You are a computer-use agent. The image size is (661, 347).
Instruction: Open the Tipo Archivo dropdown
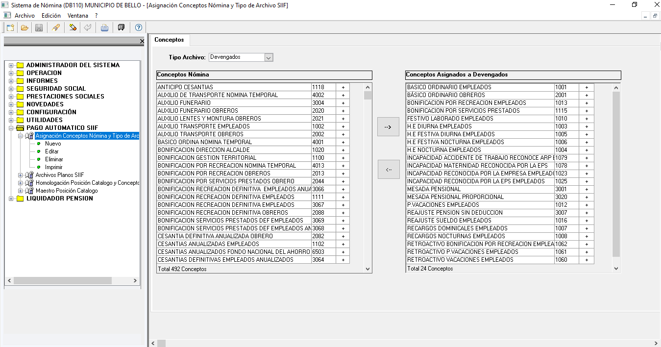point(268,57)
